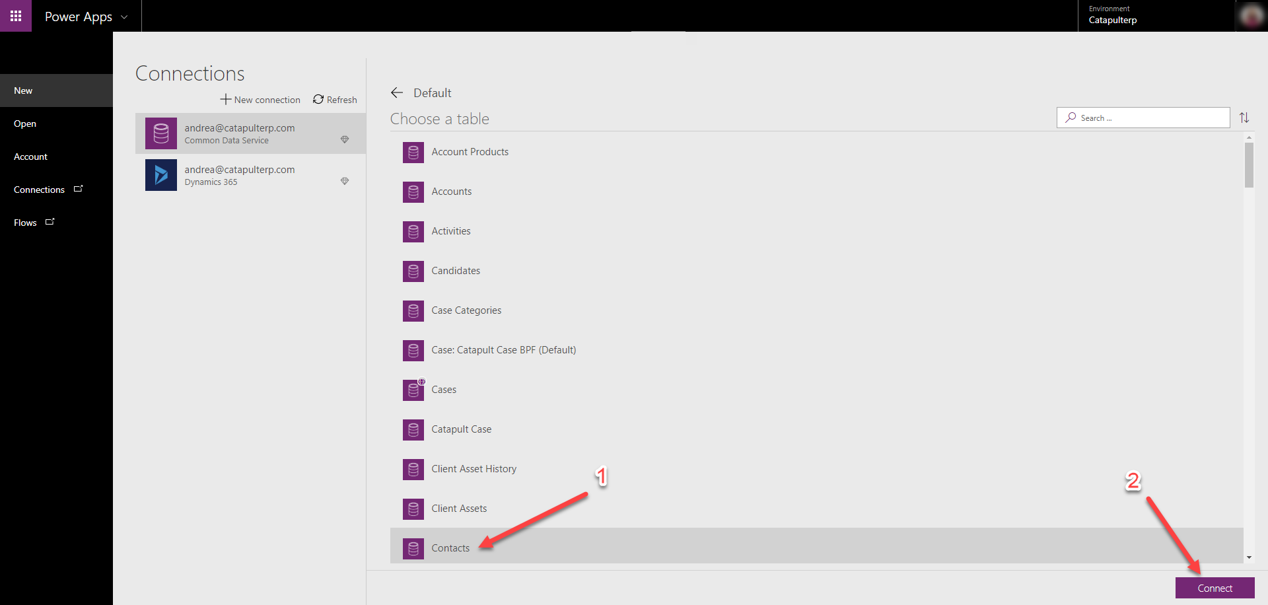Select the Client Asset History table
Image resolution: width=1268 pixels, height=605 pixels.
pos(817,469)
